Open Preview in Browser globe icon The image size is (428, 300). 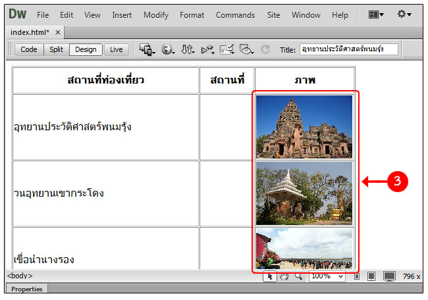click(167, 49)
